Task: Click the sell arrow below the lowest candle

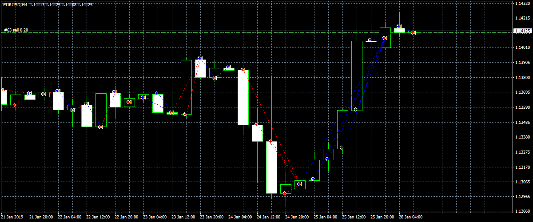Action: (285, 193)
